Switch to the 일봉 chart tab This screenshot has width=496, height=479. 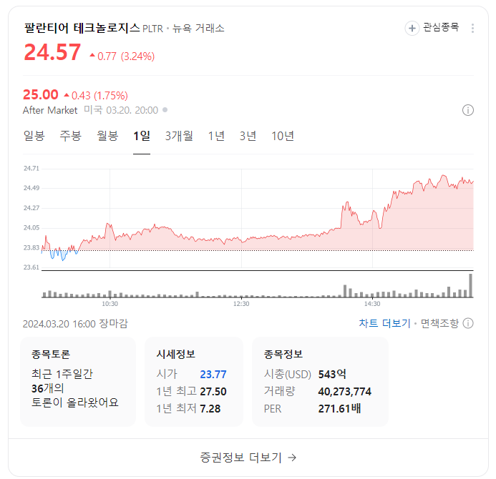[x=34, y=136]
